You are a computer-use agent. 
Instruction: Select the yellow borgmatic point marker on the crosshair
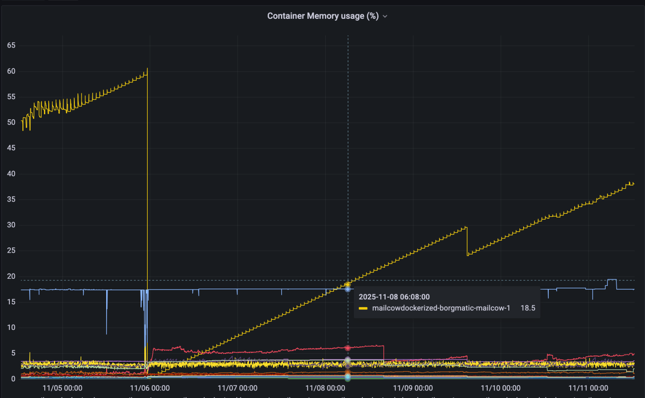tap(348, 284)
